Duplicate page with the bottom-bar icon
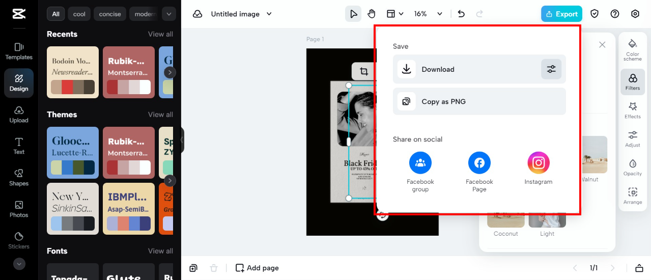Viewport: 651px width, 280px height. [x=193, y=268]
